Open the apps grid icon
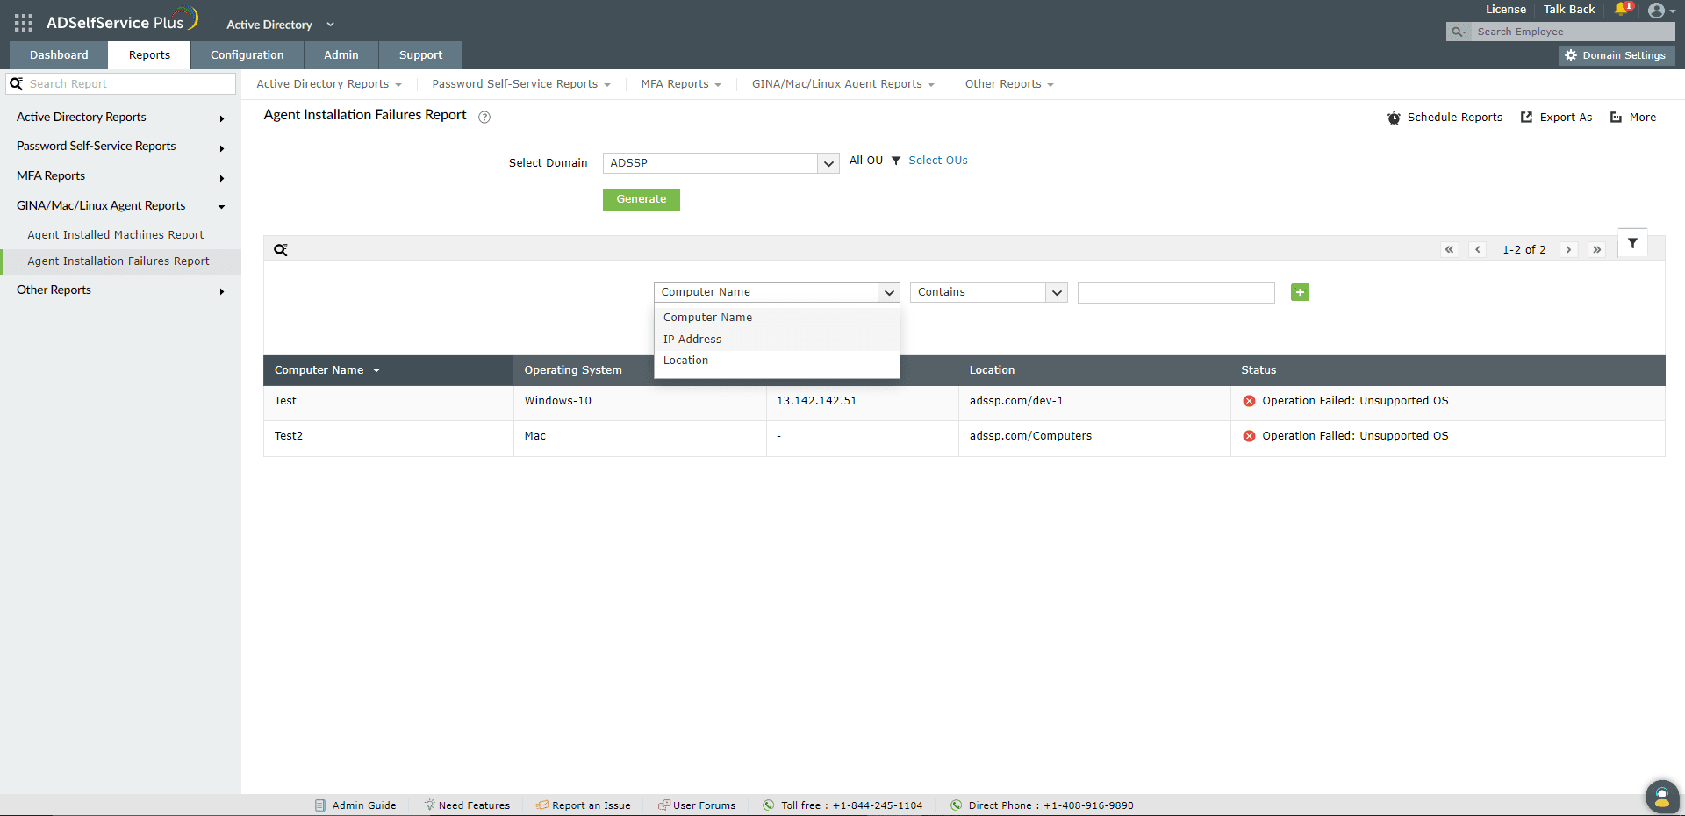This screenshot has width=1685, height=816. coord(24,23)
